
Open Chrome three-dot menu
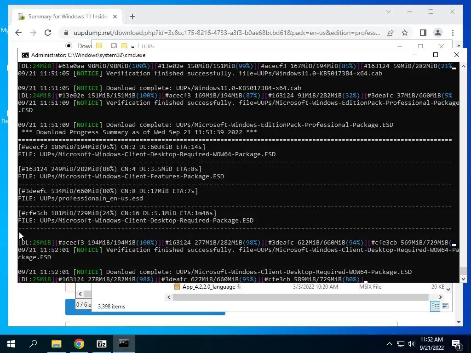(x=453, y=33)
